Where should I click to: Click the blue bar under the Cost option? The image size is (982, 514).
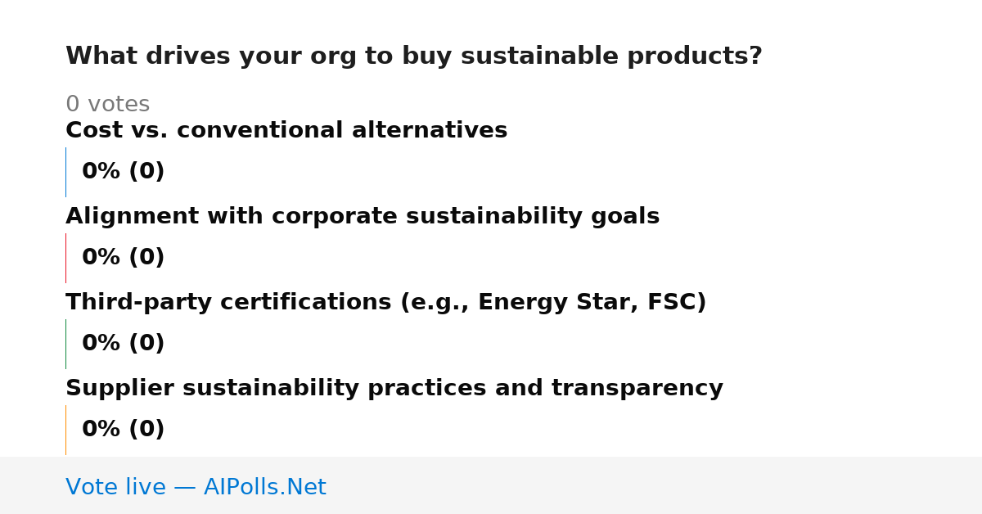click(66, 172)
